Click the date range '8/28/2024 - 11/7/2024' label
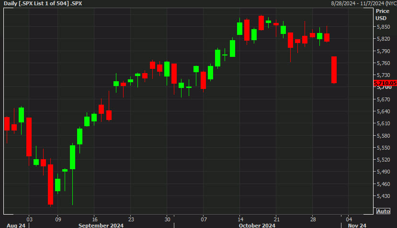397x228 pixels. [x=357, y=3]
